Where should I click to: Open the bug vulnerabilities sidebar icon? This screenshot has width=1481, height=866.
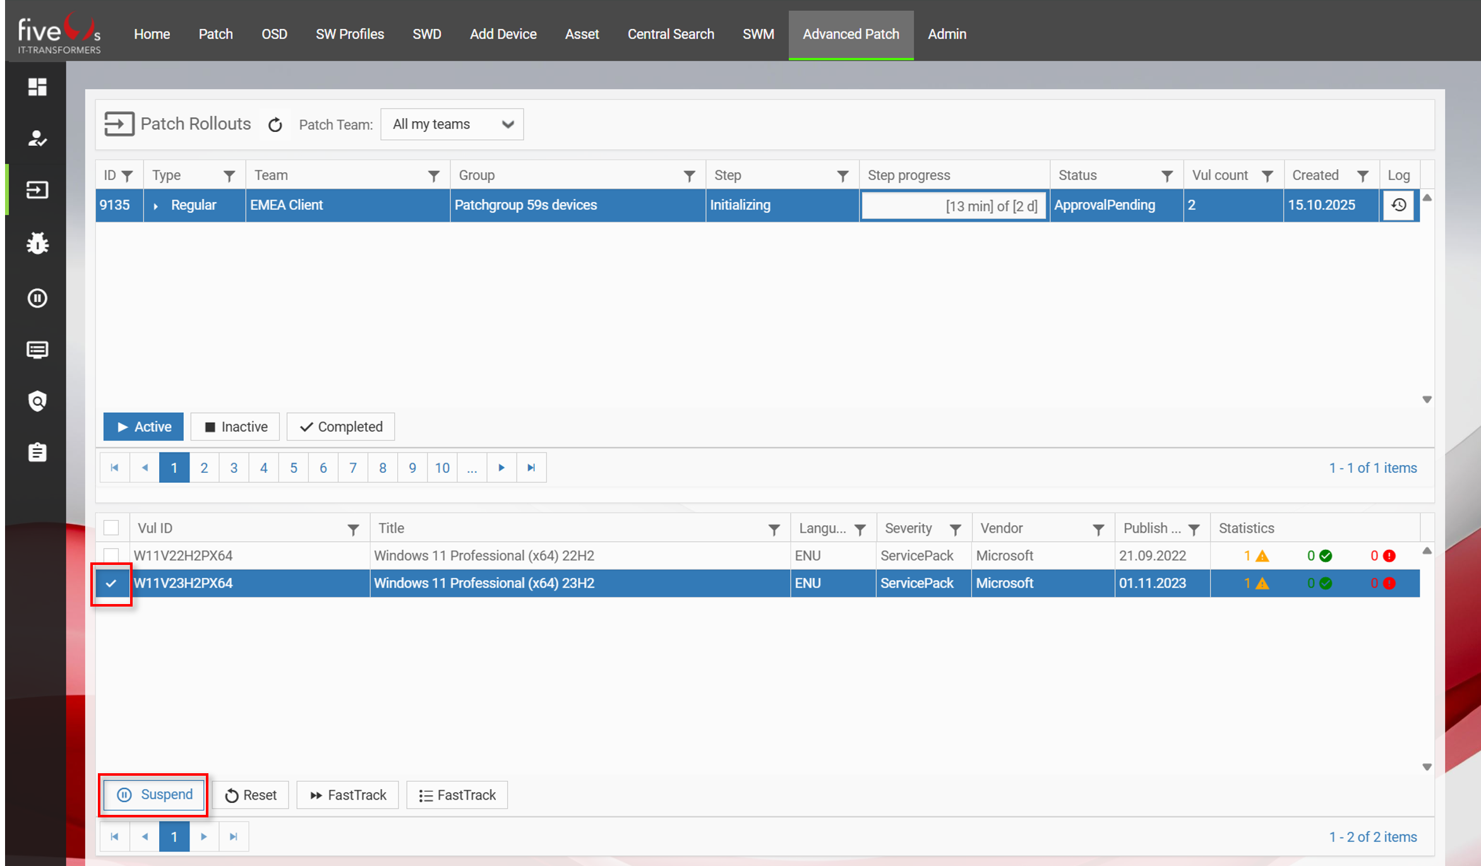click(x=37, y=244)
